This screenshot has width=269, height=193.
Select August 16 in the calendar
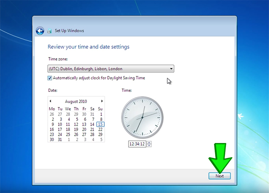[x=52, y=129]
